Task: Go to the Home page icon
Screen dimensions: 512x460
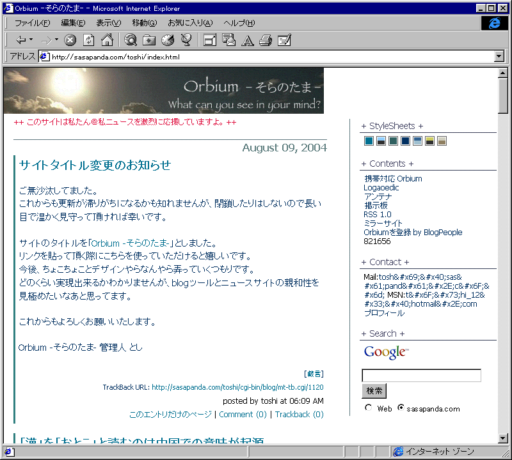Action: 107,40
